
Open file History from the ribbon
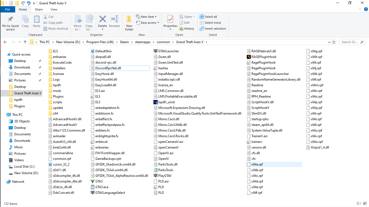[x=187, y=29]
